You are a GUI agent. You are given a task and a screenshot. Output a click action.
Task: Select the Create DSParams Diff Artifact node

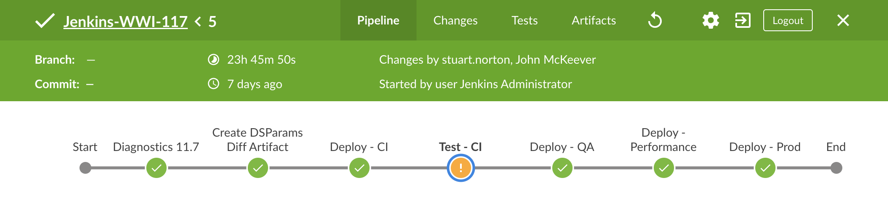point(258,168)
